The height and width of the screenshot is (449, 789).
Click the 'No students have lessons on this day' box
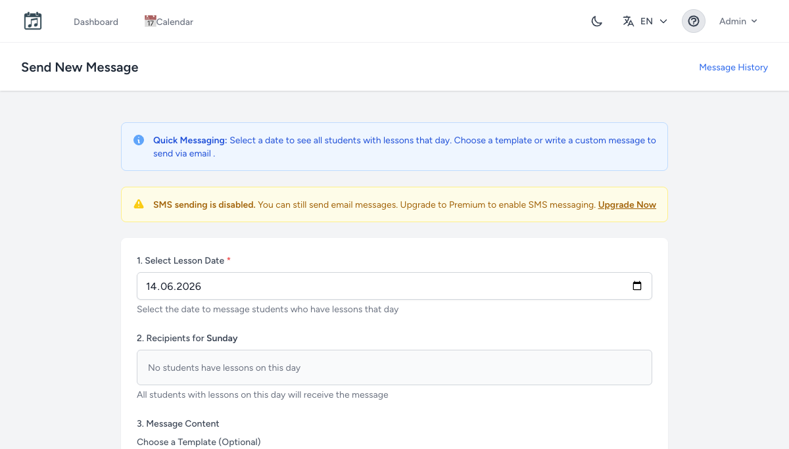coord(394,367)
